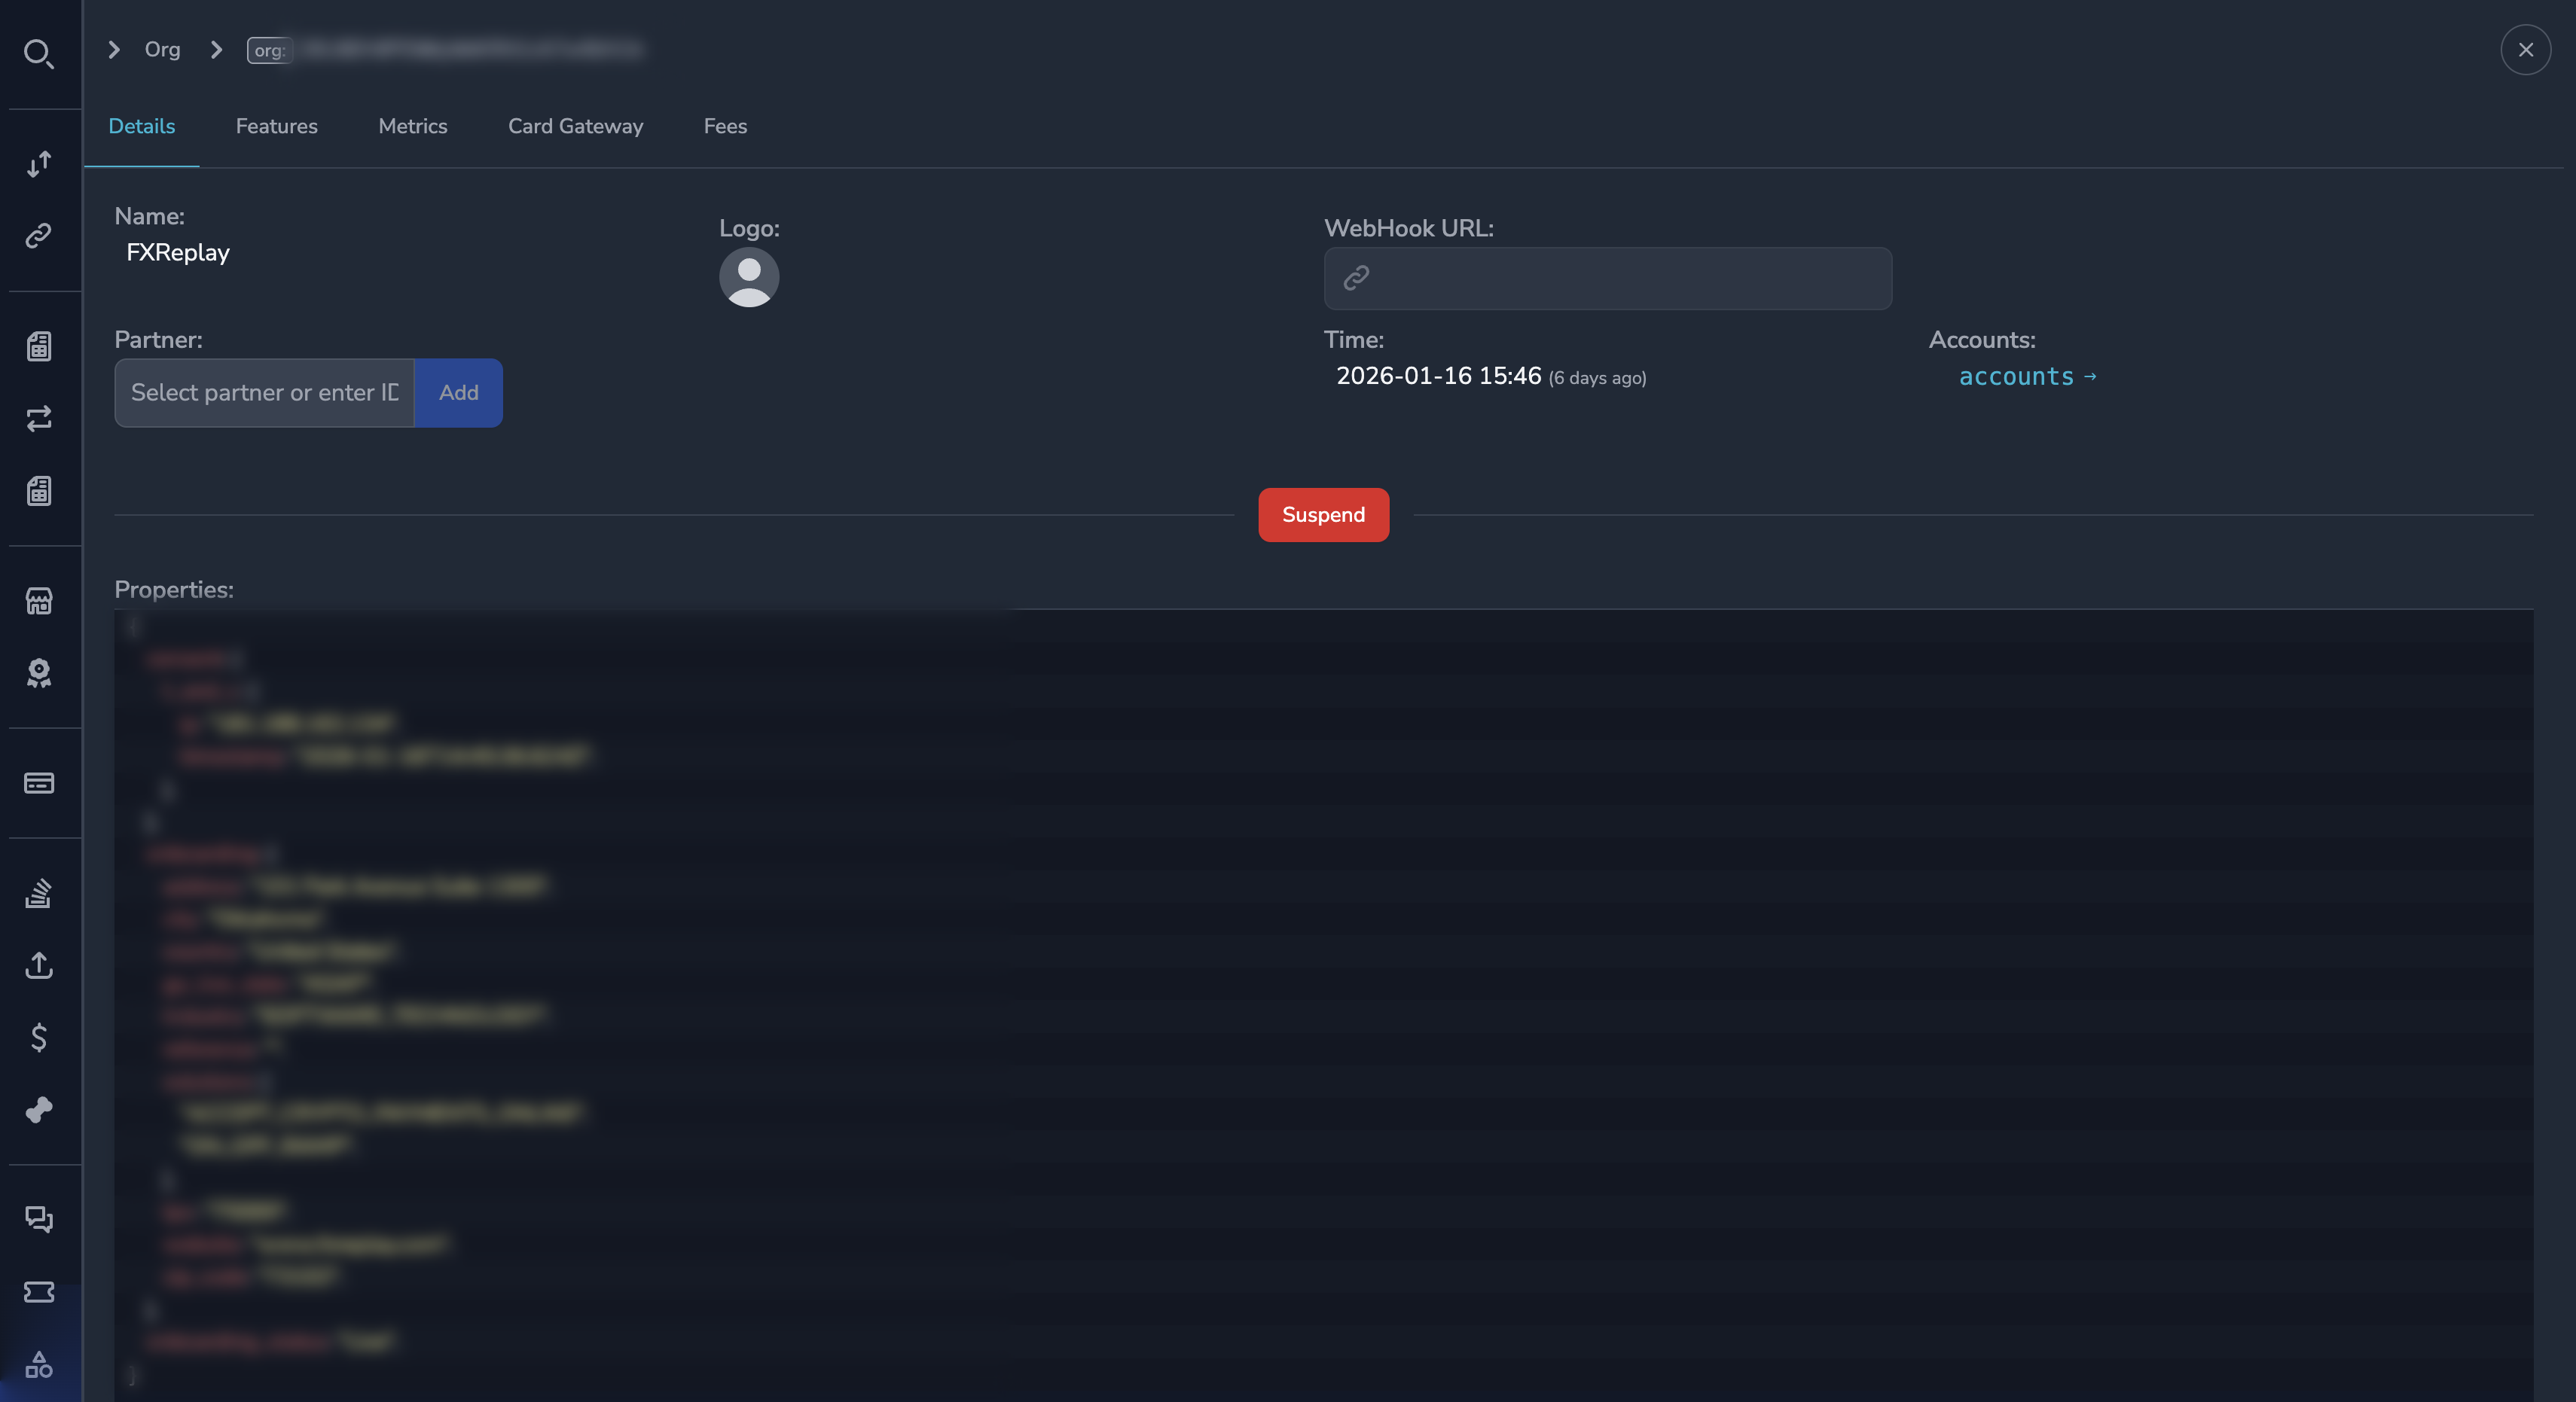Click the Add partner button
Screen dimensions: 2576x1402
coord(459,393)
